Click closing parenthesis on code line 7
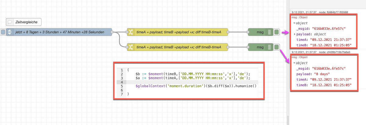366x125 pixels. [x=128, y=94]
